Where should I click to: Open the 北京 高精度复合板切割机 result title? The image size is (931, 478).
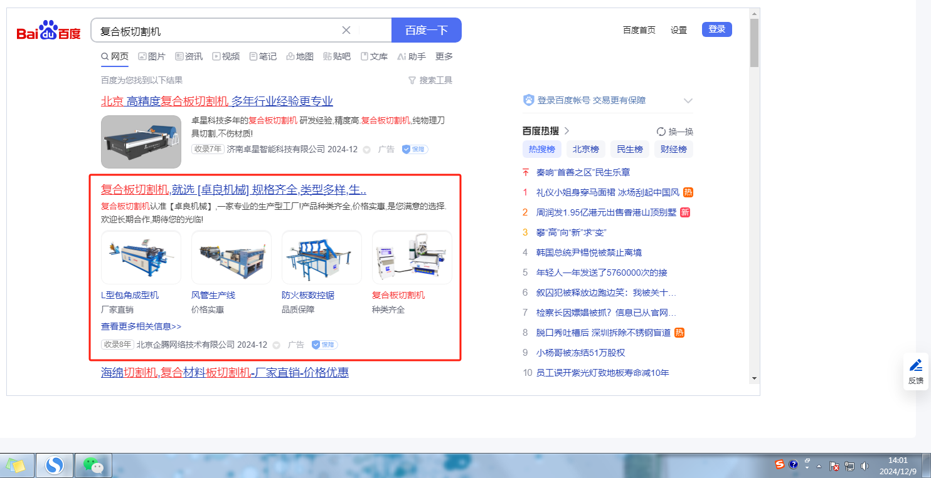click(x=217, y=101)
